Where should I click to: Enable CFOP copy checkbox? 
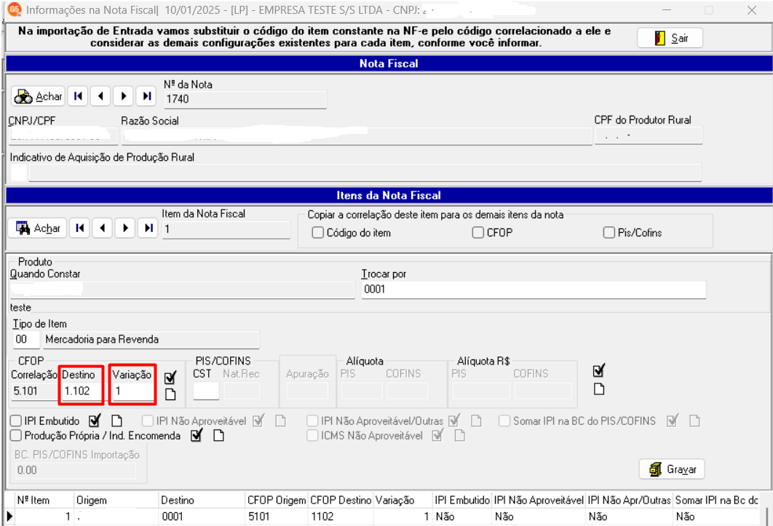click(x=477, y=233)
